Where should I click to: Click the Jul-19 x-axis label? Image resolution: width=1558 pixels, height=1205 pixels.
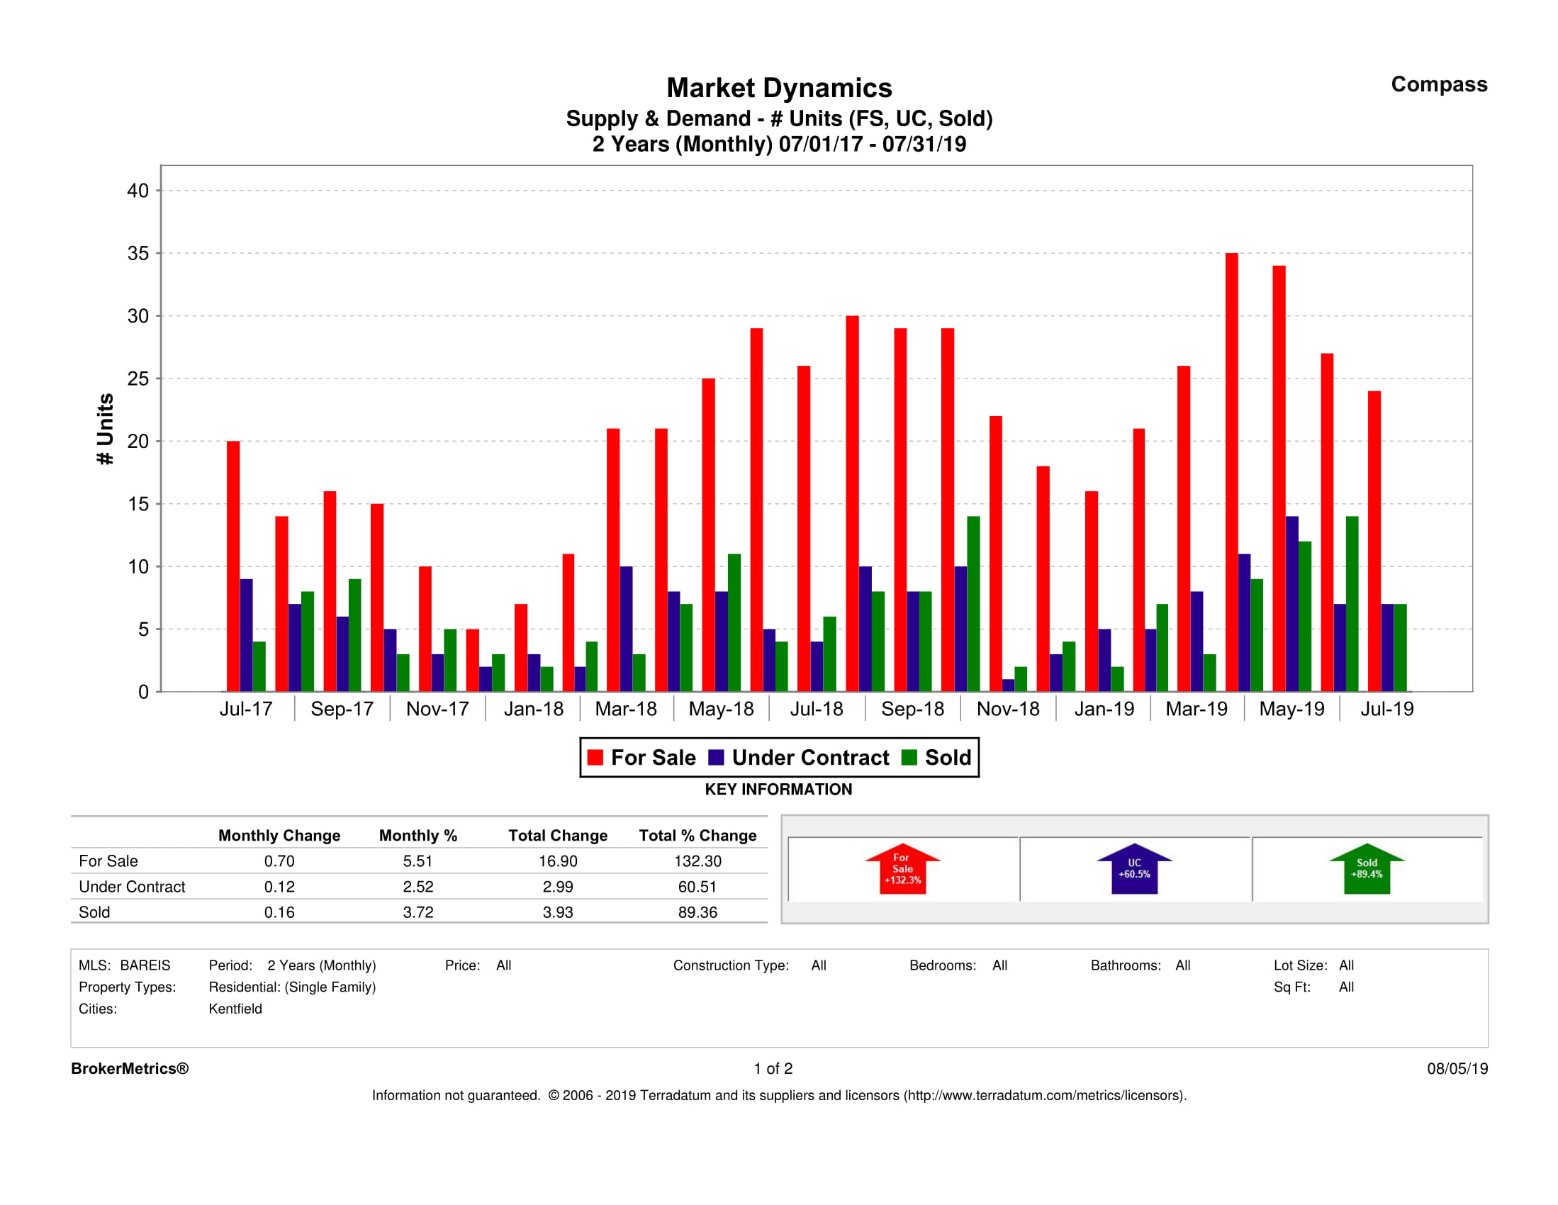pos(1386,709)
